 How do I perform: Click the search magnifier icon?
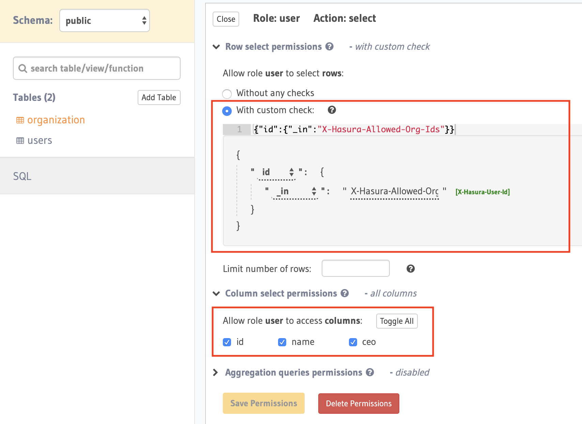click(x=22, y=69)
